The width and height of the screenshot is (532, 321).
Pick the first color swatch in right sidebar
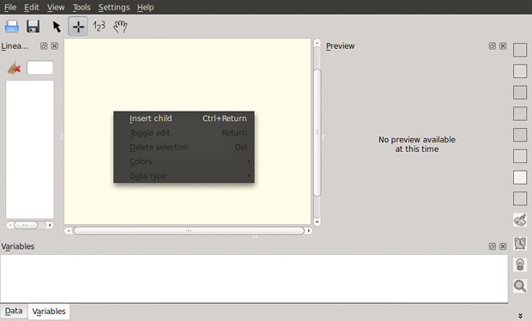[520, 50]
